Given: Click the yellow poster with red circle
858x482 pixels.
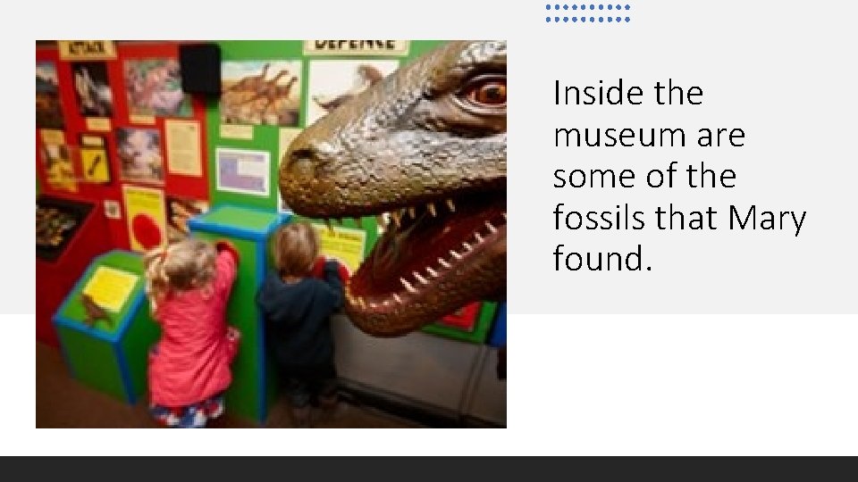Looking at the screenshot, I should pyautogui.click(x=145, y=220).
